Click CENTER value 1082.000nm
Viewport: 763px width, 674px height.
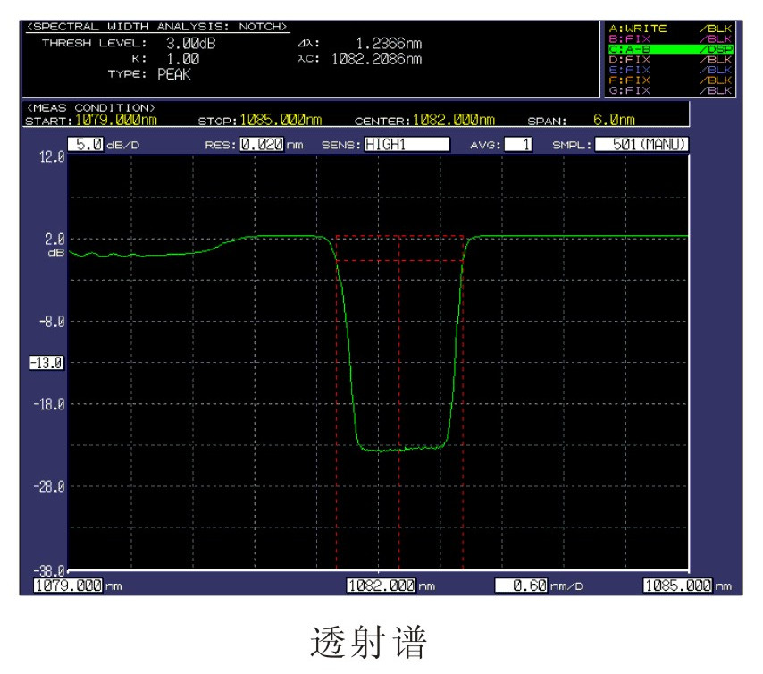454,120
